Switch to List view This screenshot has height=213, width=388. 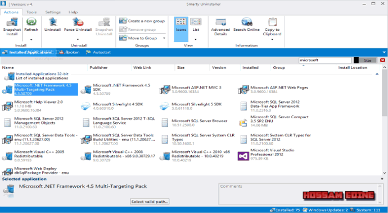[x=196, y=25]
